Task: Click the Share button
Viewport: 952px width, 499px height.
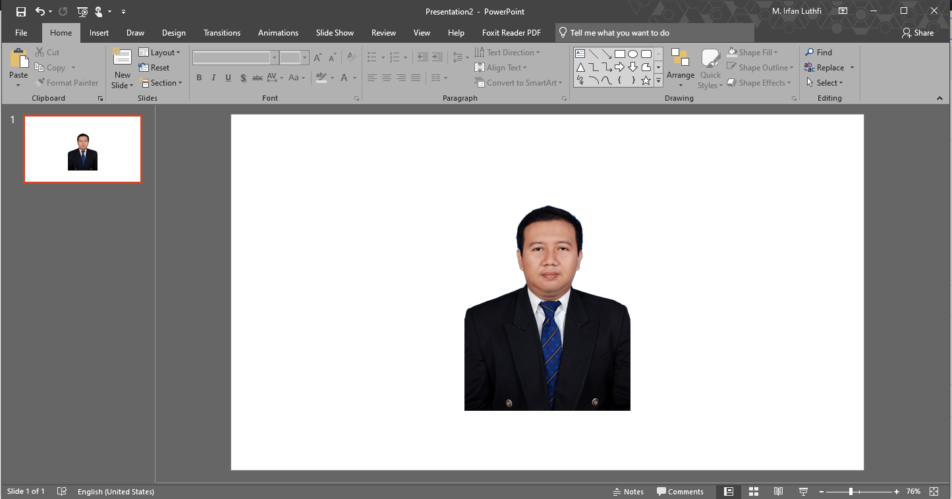Action: coord(918,33)
